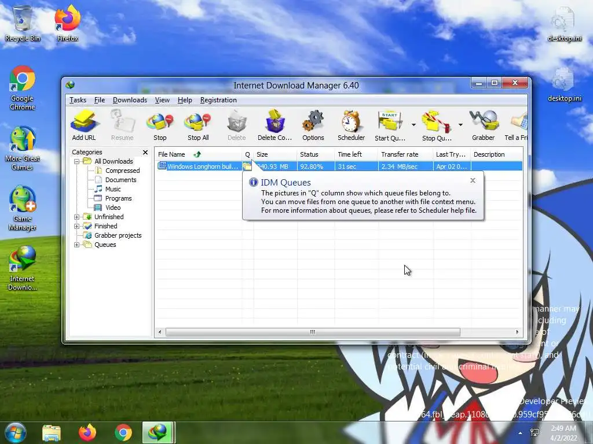Sort by File Name column header

click(198, 154)
